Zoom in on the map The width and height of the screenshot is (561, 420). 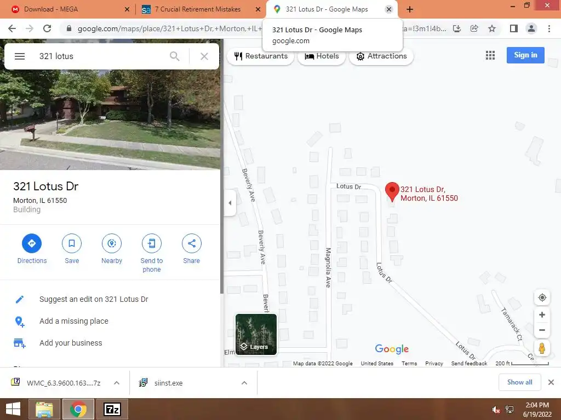coord(542,314)
